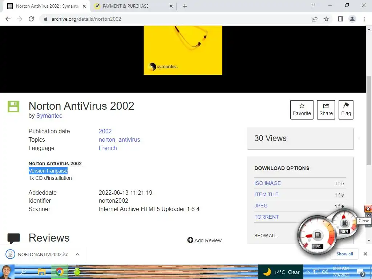Open the Chrome profile avatar
The width and height of the screenshot is (372, 279).
pyautogui.click(x=352, y=19)
